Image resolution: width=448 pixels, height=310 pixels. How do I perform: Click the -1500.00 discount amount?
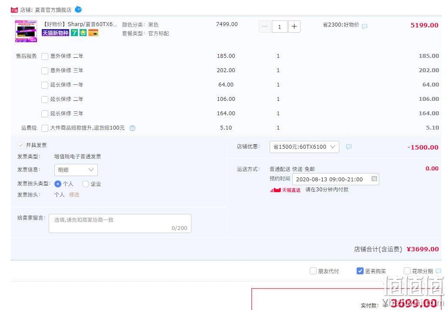(423, 147)
